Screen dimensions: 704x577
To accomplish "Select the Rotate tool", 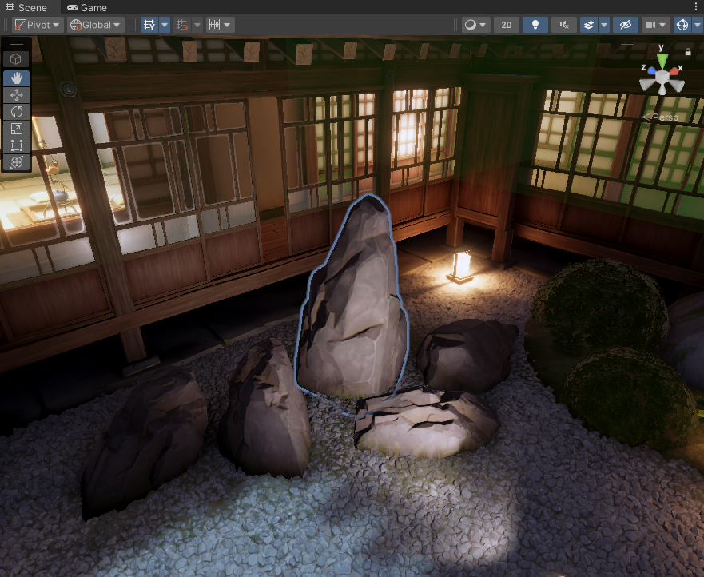I will pyautogui.click(x=17, y=112).
